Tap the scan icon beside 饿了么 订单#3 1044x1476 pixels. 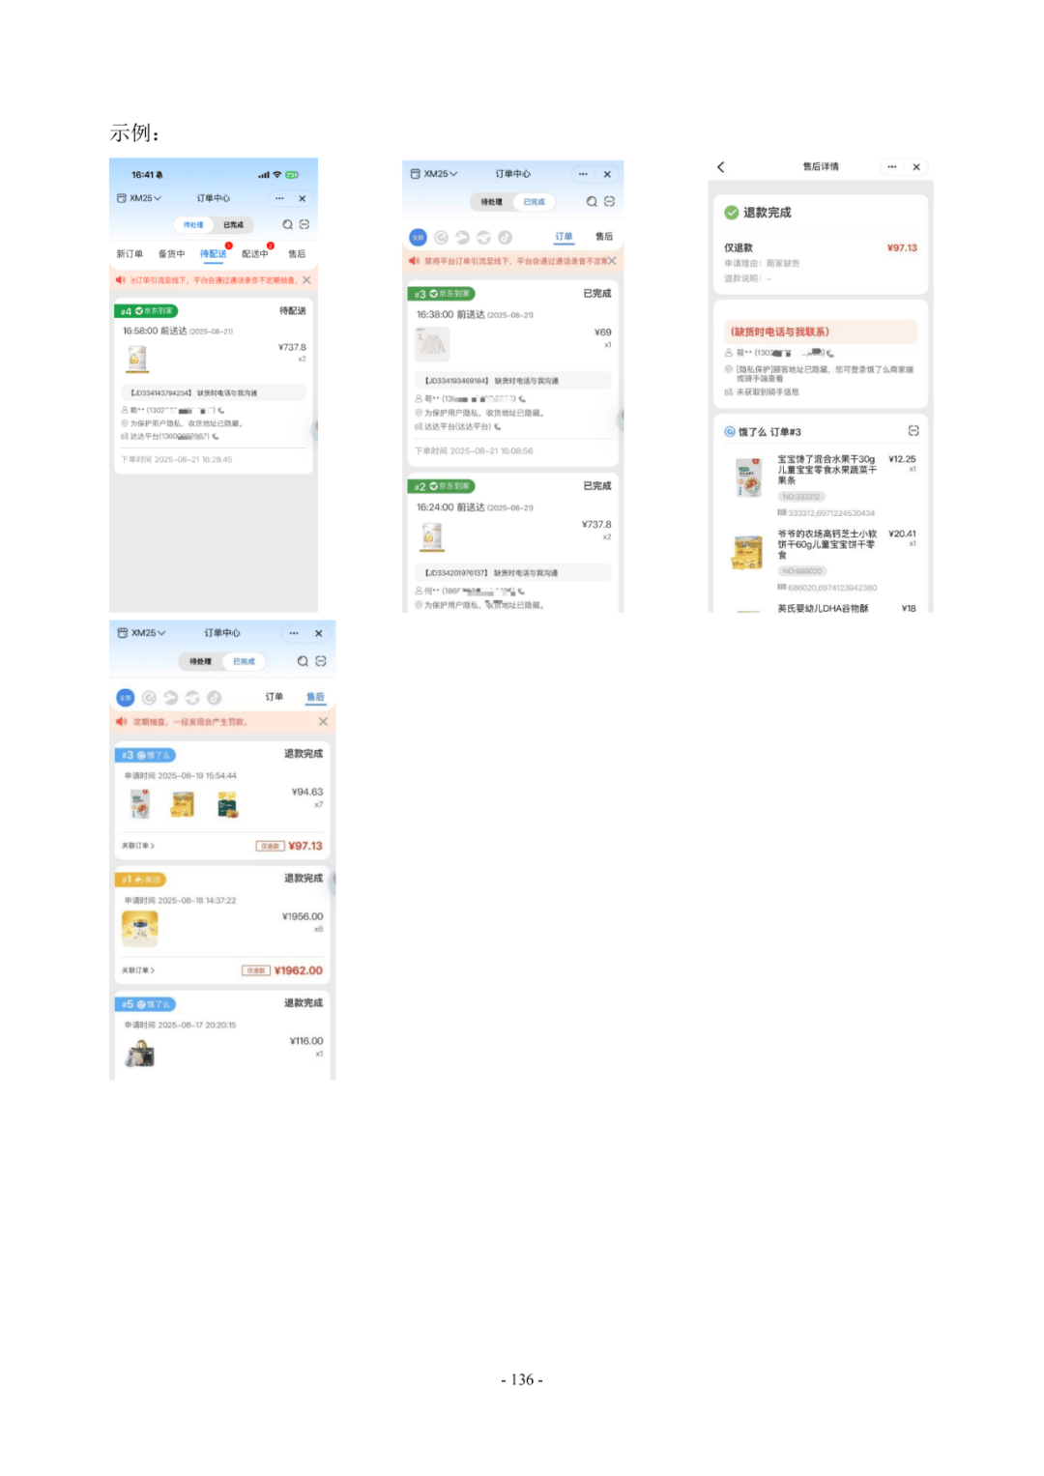(x=913, y=431)
